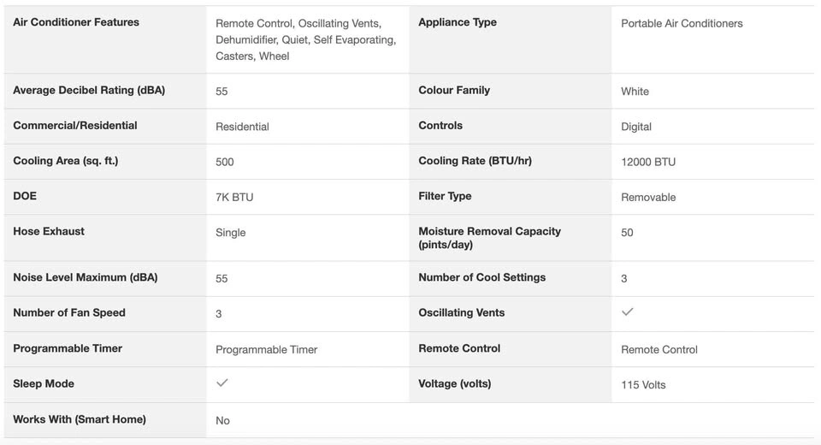Viewport: 821px width, 445px height.
Task: Select the 115 Volts value
Action: [643, 384]
